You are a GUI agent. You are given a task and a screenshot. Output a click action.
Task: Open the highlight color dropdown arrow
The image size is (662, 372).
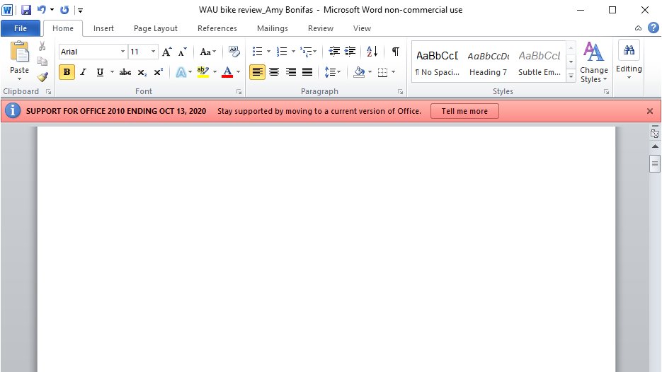pyautogui.click(x=215, y=72)
